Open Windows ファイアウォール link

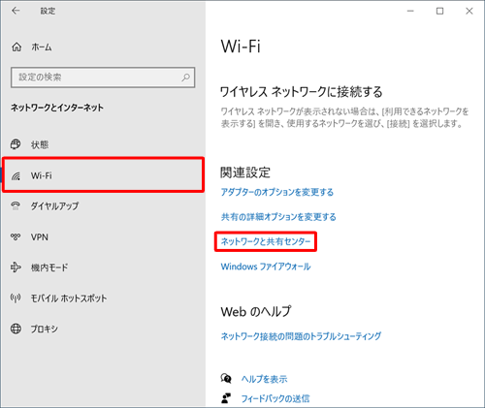coord(266,267)
